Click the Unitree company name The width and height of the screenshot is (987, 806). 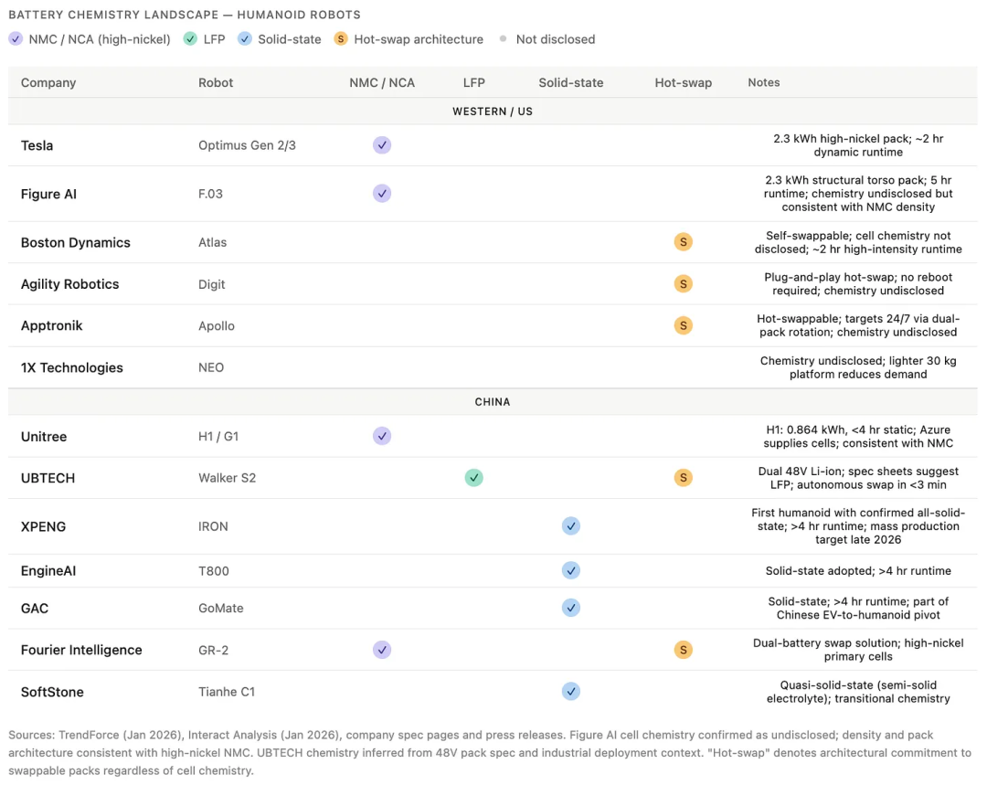(x=44, y=437)
